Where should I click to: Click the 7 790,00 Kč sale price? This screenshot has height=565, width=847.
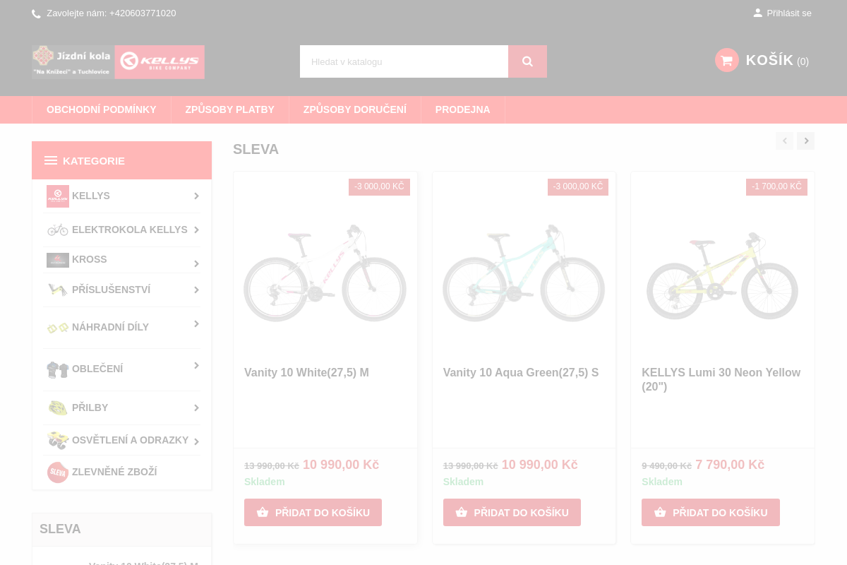[730, 465]
